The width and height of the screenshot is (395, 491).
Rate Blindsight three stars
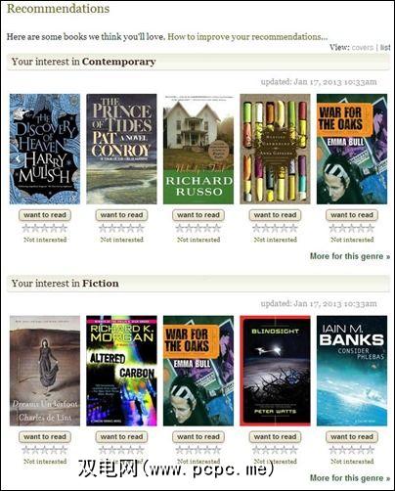(275, 450)
